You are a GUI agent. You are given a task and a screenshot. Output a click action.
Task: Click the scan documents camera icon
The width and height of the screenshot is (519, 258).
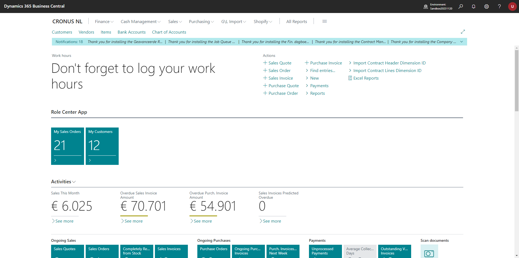429,253
